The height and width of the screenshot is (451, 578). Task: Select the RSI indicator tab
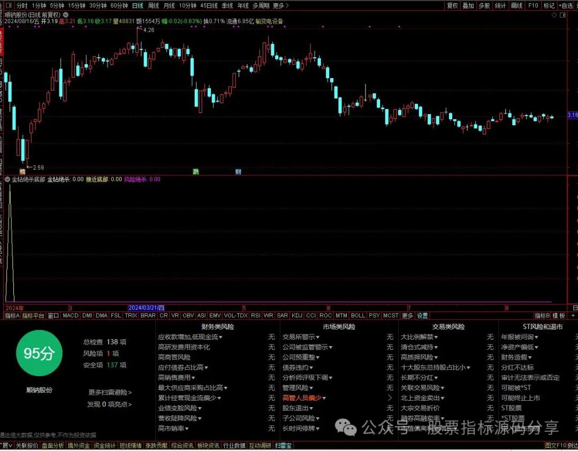[255, 316]
